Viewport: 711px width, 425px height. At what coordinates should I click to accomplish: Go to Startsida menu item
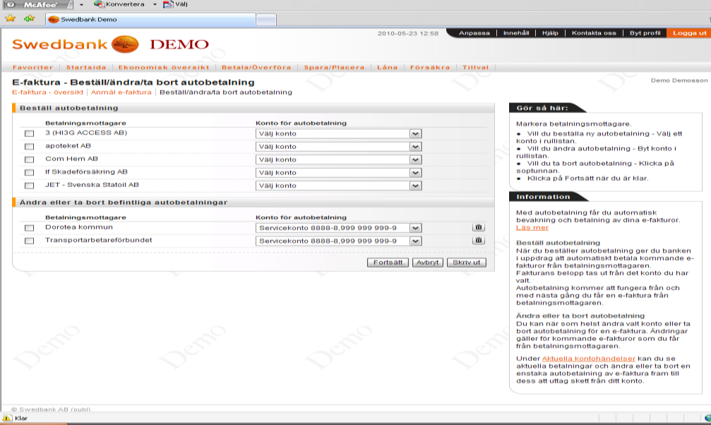(x=86, y=68)
